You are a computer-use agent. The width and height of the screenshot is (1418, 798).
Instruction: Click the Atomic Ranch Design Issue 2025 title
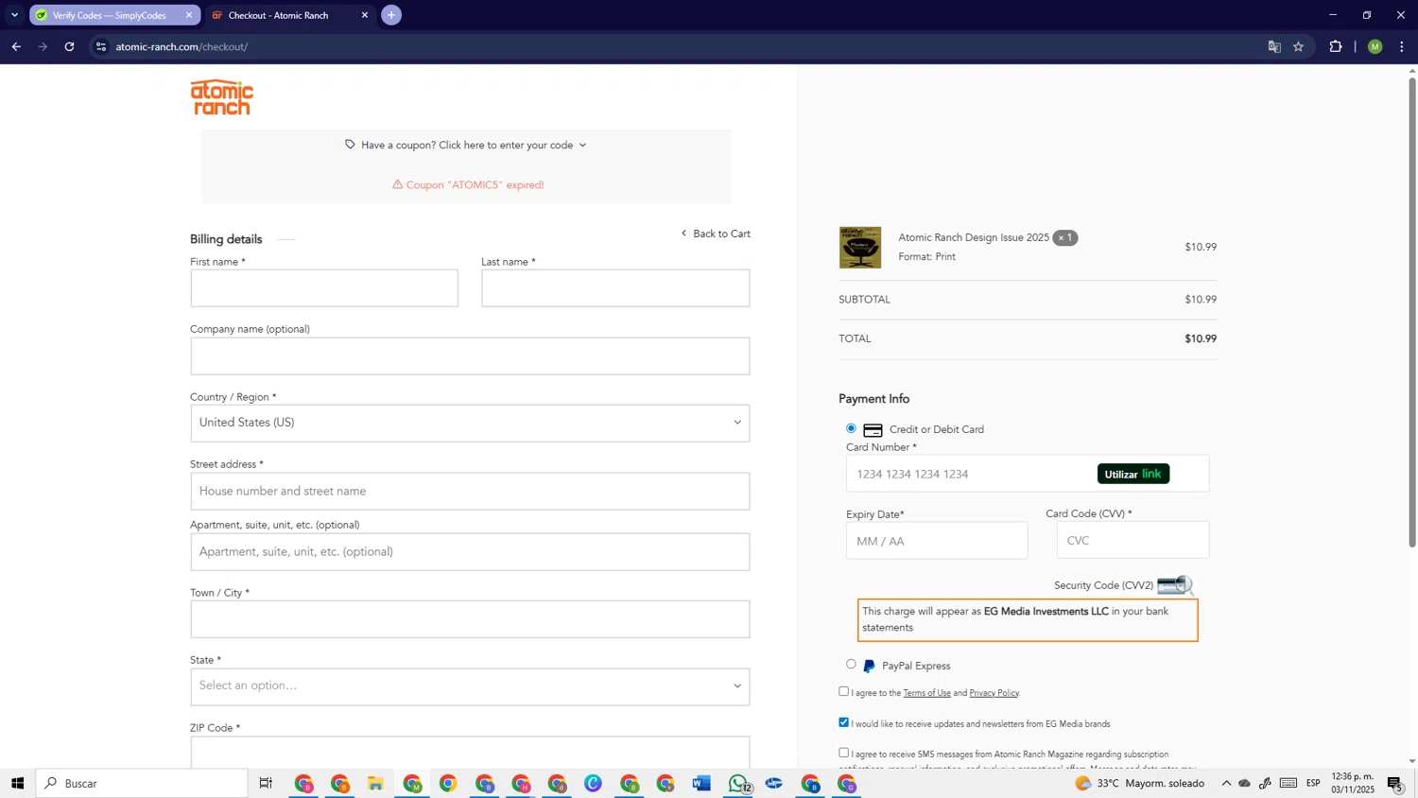point(974,237)
